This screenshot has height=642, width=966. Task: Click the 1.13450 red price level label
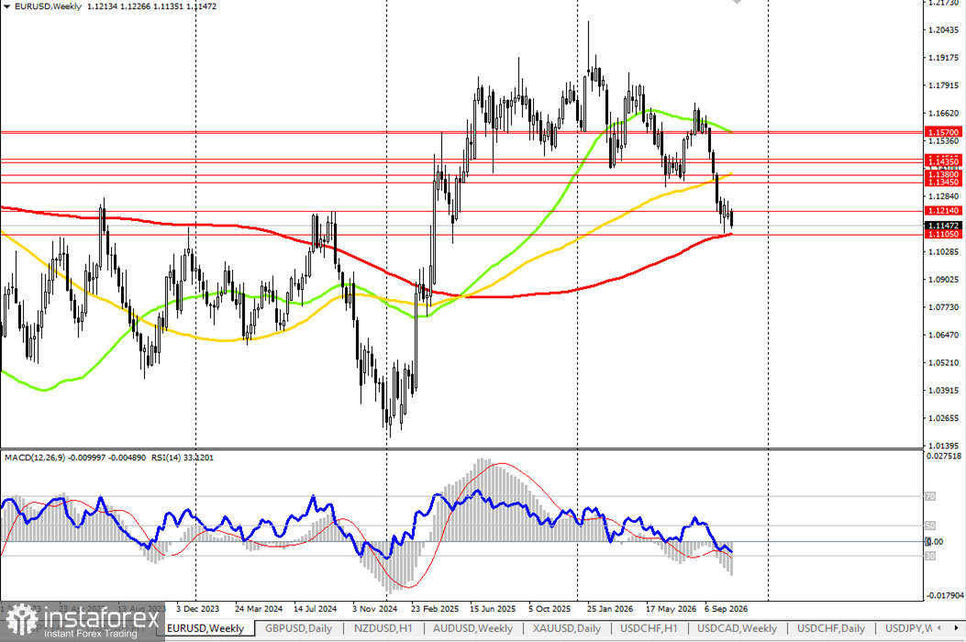pyautogui.click(x=943, y=183)
